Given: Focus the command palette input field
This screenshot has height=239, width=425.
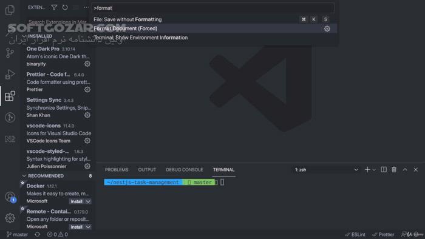Looking at the screenshot, I should (213, 8).
